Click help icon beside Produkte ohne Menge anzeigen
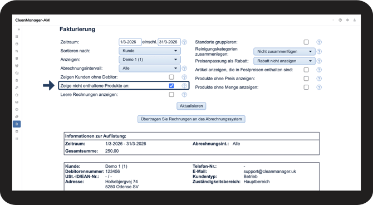373x205 pixels. point(319,87)
